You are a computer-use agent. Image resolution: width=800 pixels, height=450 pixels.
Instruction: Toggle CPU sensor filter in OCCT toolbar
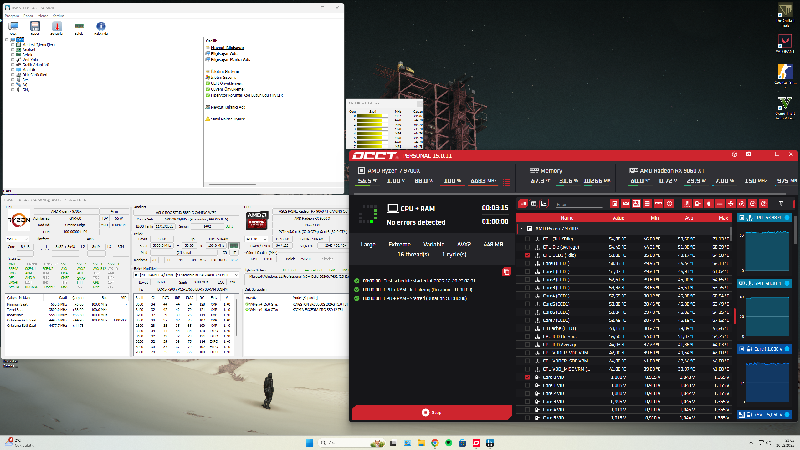coord(615,204)
